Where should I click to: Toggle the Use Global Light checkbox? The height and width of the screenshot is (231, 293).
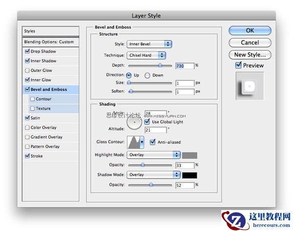(147, 121)
